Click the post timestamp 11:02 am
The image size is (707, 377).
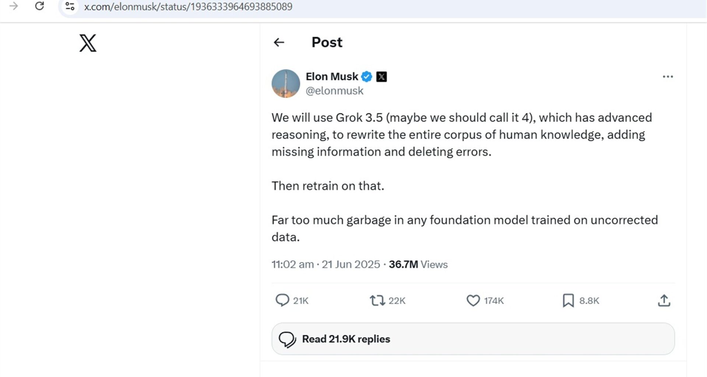(292, 264)
